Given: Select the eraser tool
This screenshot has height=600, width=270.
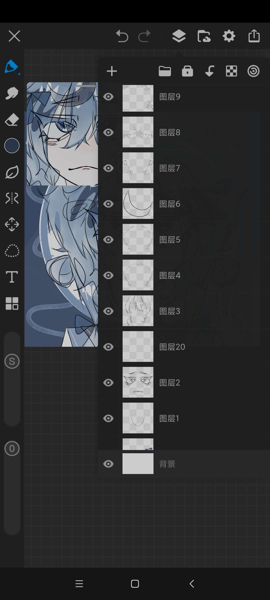Looking at the screenshot, I should point(12,119).
